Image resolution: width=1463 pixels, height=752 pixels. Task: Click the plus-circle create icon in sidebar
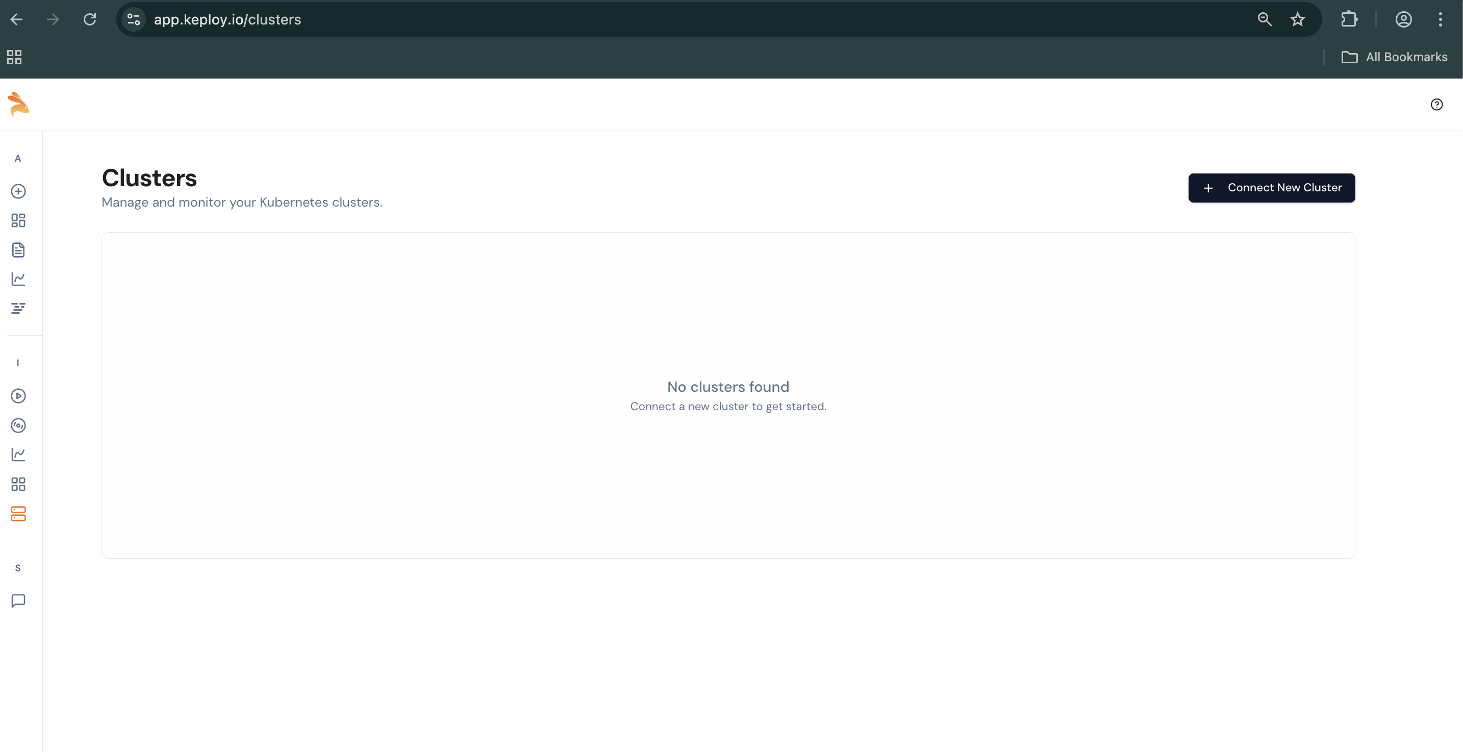[18, 191]
